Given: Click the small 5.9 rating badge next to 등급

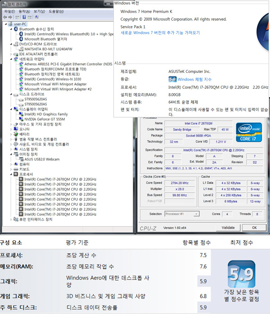Looking at the screenshot, I should point(172,79).
